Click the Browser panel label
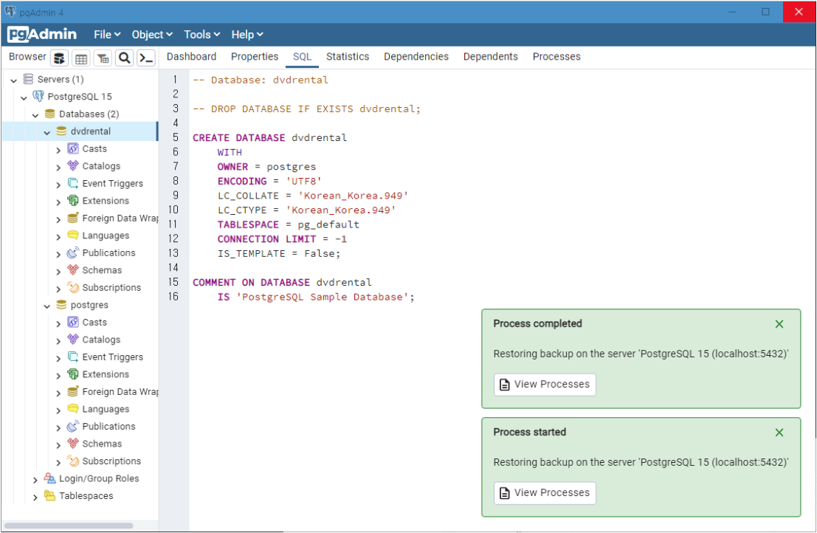 (27, 57)
